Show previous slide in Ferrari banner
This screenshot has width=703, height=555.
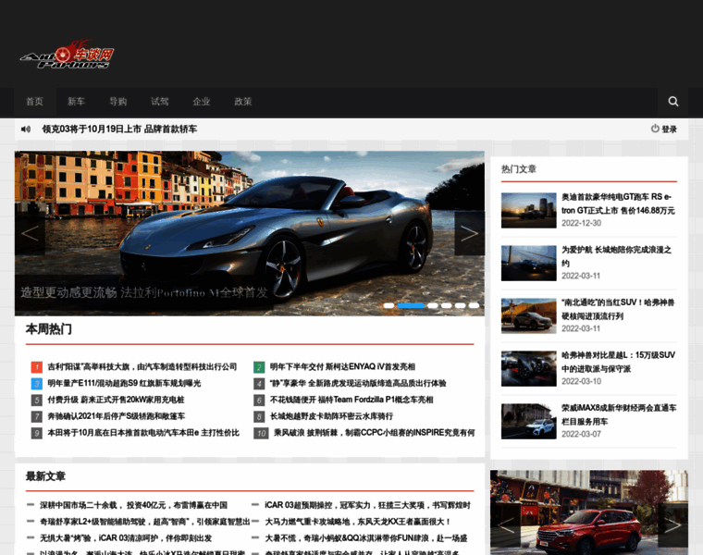30,234
